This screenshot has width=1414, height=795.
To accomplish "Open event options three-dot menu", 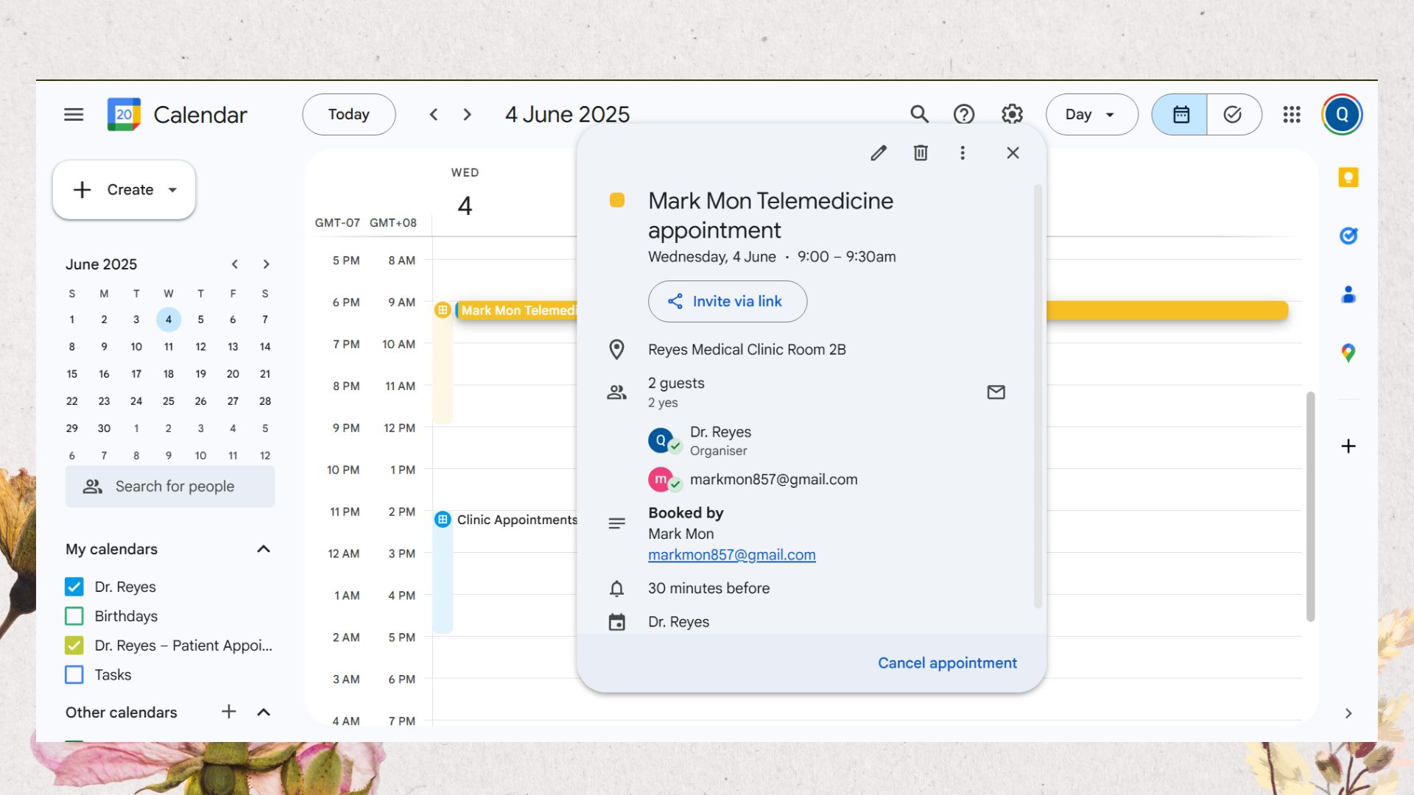I will click(x=962, y=152).
